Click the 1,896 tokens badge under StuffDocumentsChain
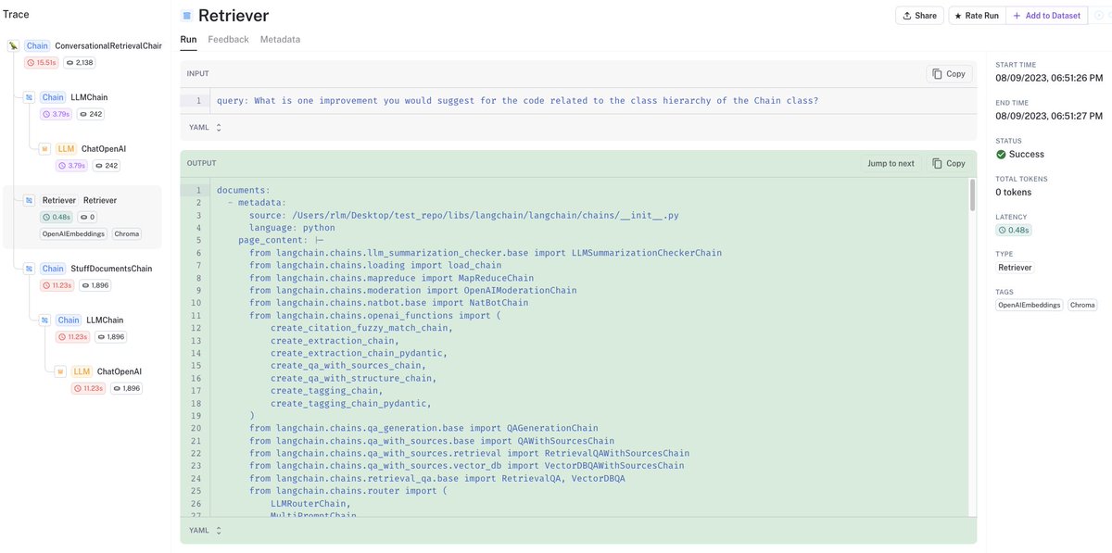The image size is (1112, 553). [95, 285]
